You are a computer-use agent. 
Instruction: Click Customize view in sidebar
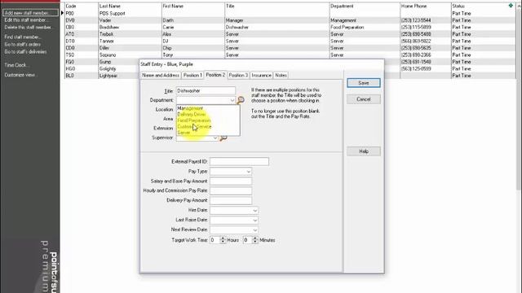[x=20, y=75]
